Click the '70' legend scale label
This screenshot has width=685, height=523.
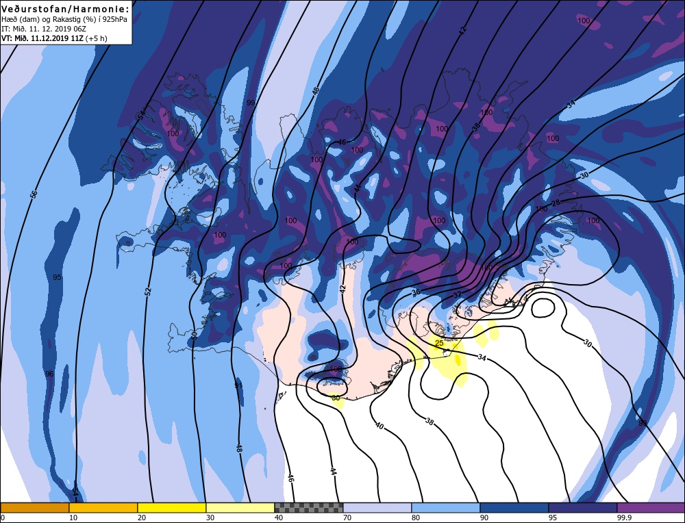(347, 518)
